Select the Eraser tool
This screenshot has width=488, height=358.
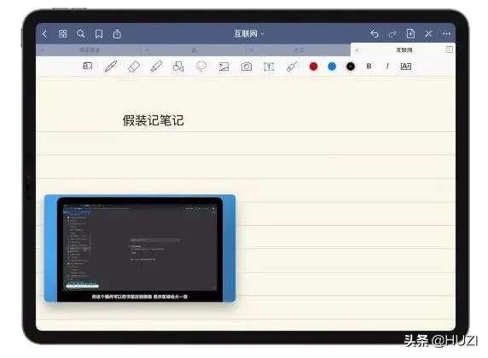[133, 66]
